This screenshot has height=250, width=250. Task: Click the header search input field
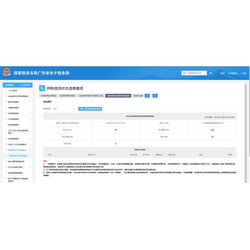tap(194, 73)
